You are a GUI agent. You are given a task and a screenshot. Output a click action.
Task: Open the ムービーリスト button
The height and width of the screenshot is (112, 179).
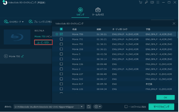[43, 42]
